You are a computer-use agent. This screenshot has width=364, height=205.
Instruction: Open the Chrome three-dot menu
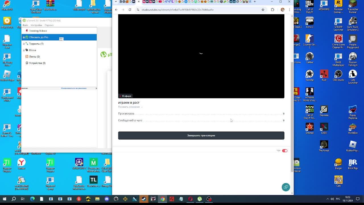[x=289, y=10]
